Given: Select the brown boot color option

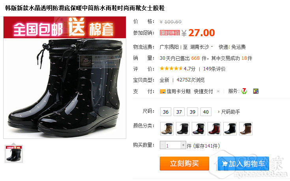Looking at the screenshot, I should coord(246,129).
